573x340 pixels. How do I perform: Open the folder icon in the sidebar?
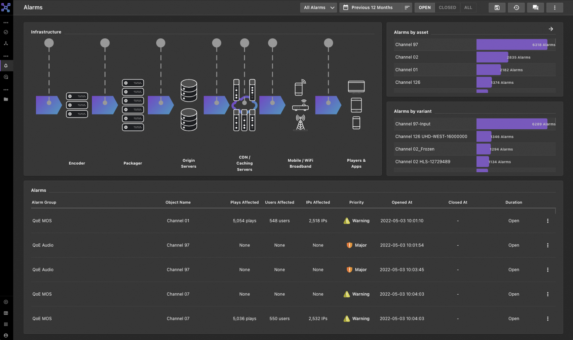[x=6, y=99]
